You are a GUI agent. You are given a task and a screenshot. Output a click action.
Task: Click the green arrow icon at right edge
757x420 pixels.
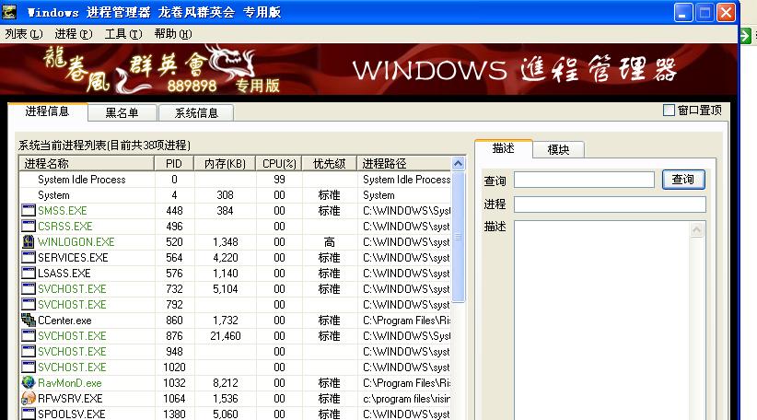click(746, 35)
